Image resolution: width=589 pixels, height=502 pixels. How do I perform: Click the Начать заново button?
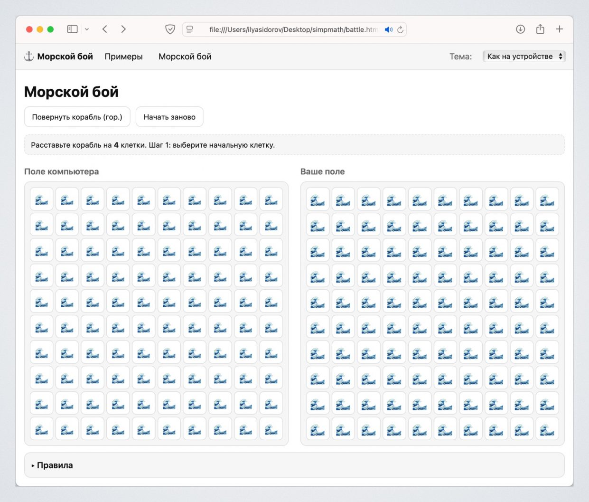point(169,117)
